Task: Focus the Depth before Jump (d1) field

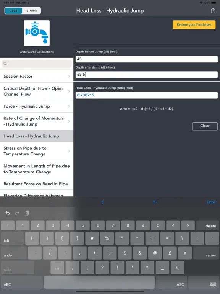Action: tap(147, 59)
